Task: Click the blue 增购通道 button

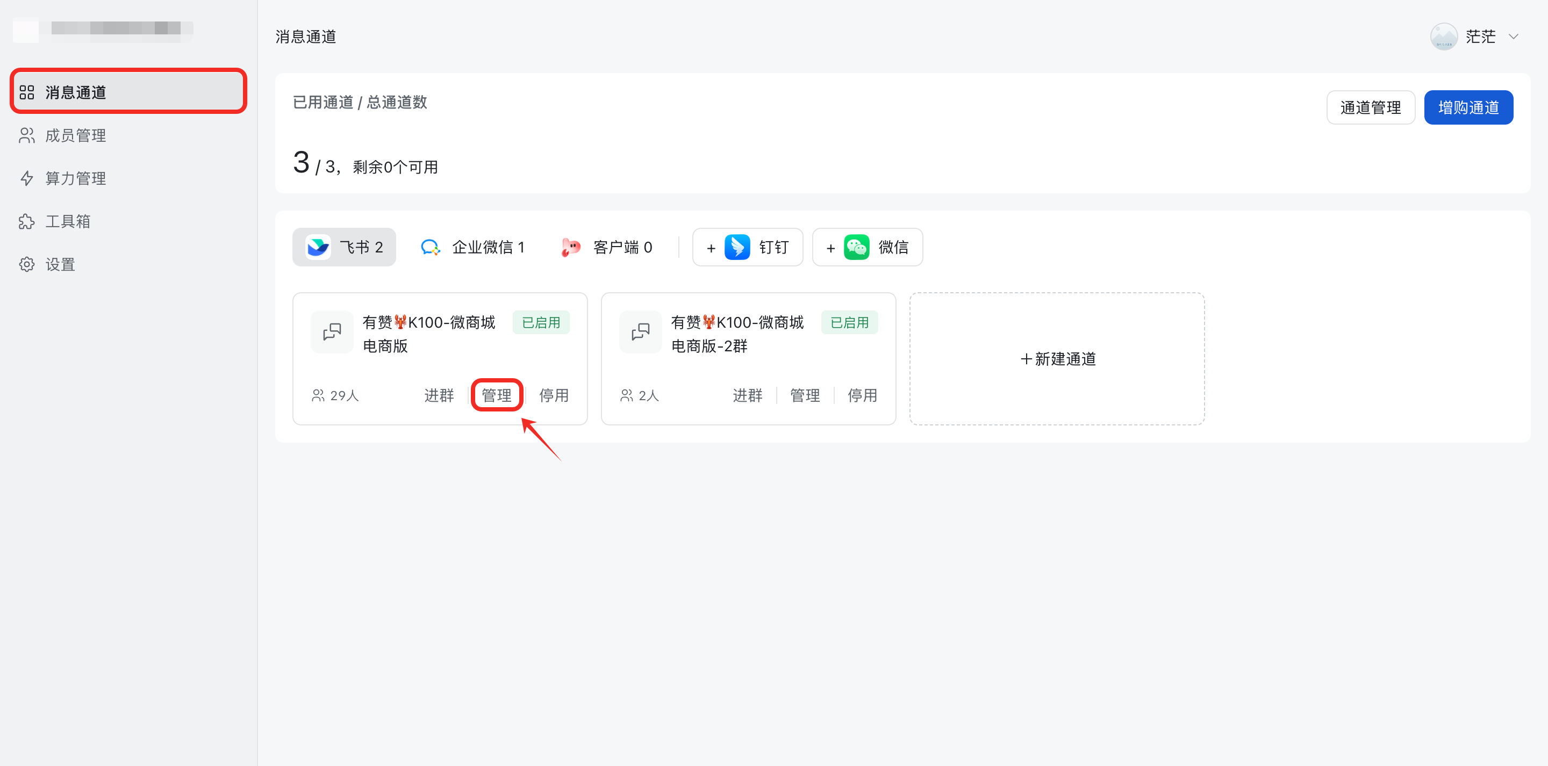Action: click(x=1468, y=107)
